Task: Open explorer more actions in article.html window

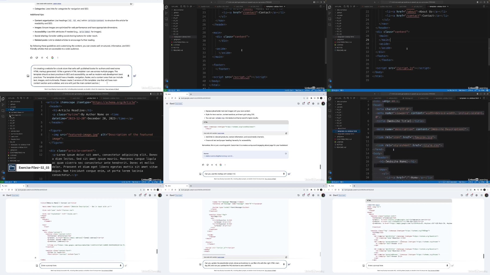Action: (x=30, y=98)
